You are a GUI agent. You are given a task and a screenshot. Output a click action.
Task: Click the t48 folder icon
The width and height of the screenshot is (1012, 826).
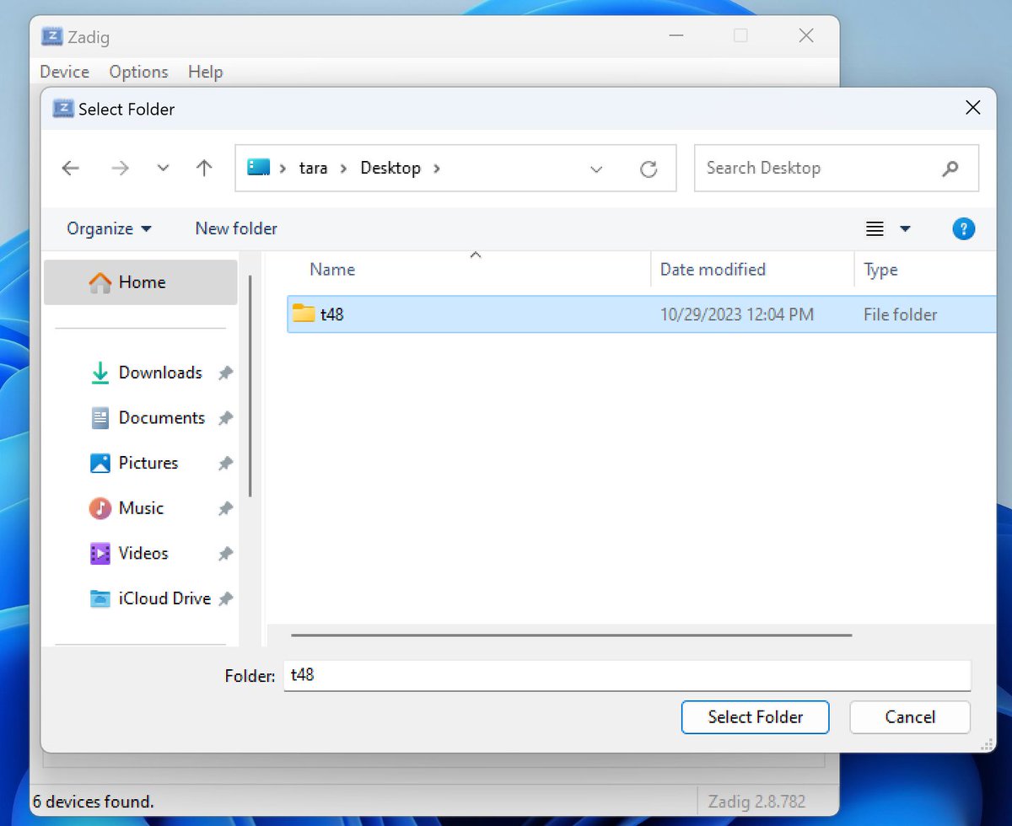[x=304, y=314]
